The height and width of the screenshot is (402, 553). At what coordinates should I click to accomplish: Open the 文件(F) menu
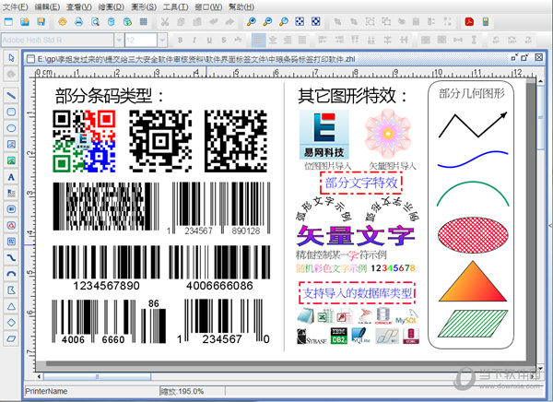pyautogui.click(x=15, y=6)
